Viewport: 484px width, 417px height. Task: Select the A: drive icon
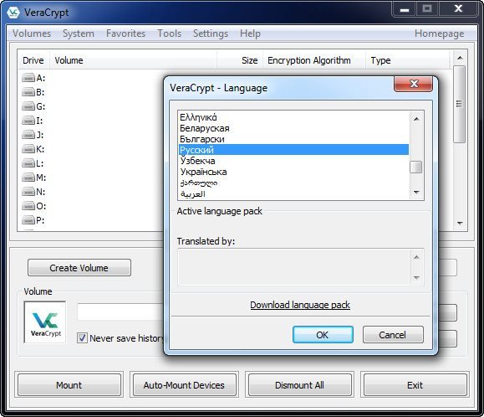[x=28, y=78]
